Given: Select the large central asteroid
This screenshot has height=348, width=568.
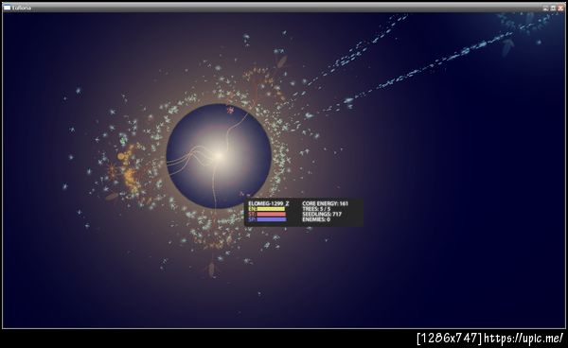Looking at the screenshot, I should [219, 156].
